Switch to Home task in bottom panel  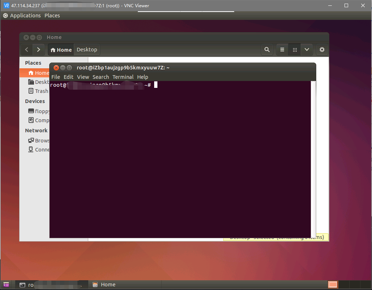(125, 285)
